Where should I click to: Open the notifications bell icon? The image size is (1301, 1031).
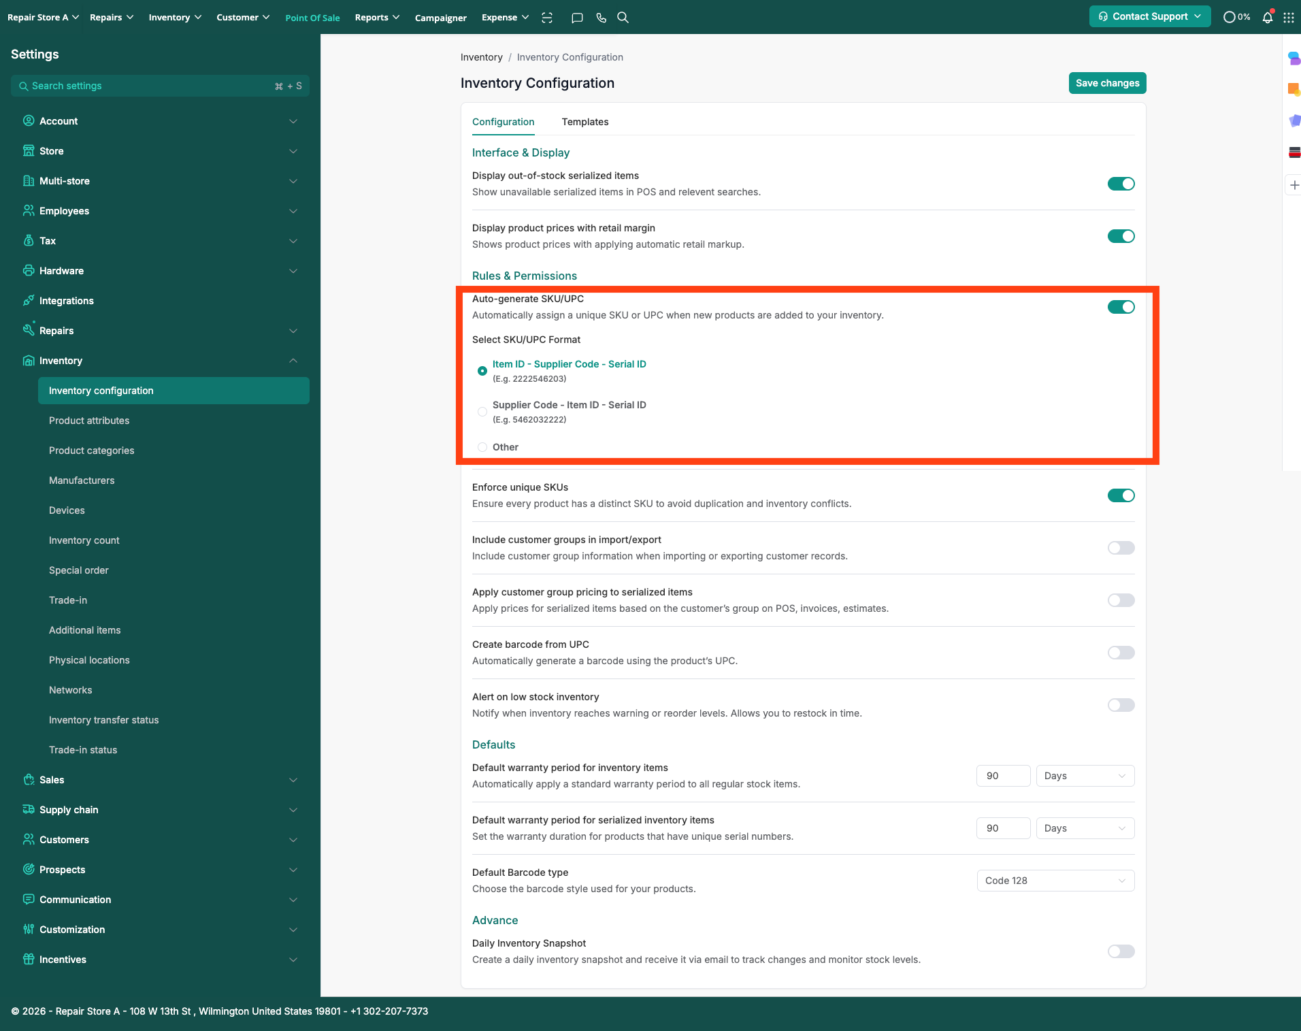pyautogui.click(x=1267, y=18)
